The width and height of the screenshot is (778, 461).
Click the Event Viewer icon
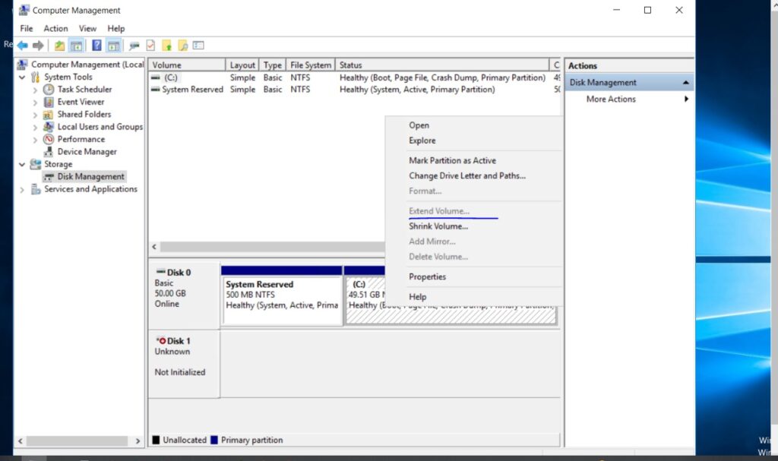[49, 102]
